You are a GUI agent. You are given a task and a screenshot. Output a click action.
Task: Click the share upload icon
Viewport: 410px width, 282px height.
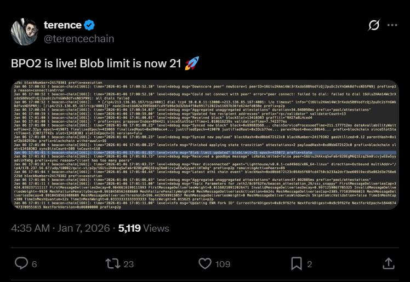388,264
